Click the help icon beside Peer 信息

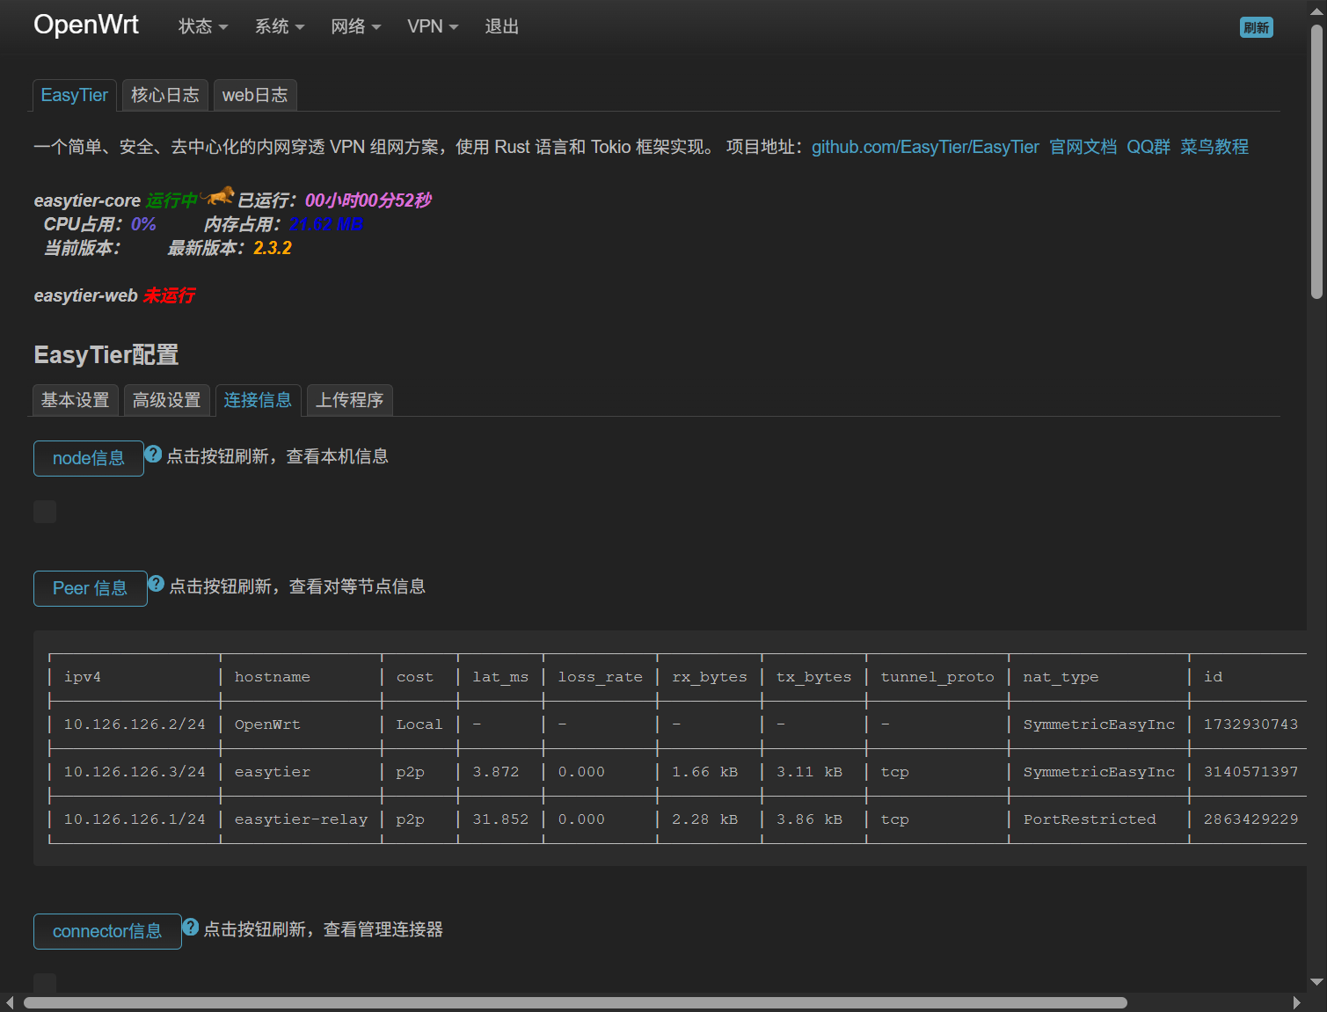pyautogui.click(x=157, y=584)
